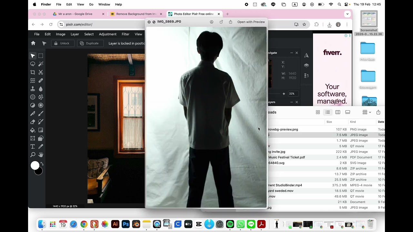Image resolution: width=413 pixels, height=232 pixels.
Task: Select the Cutout scissors tool in Pixlr
Action: [41, 72]
